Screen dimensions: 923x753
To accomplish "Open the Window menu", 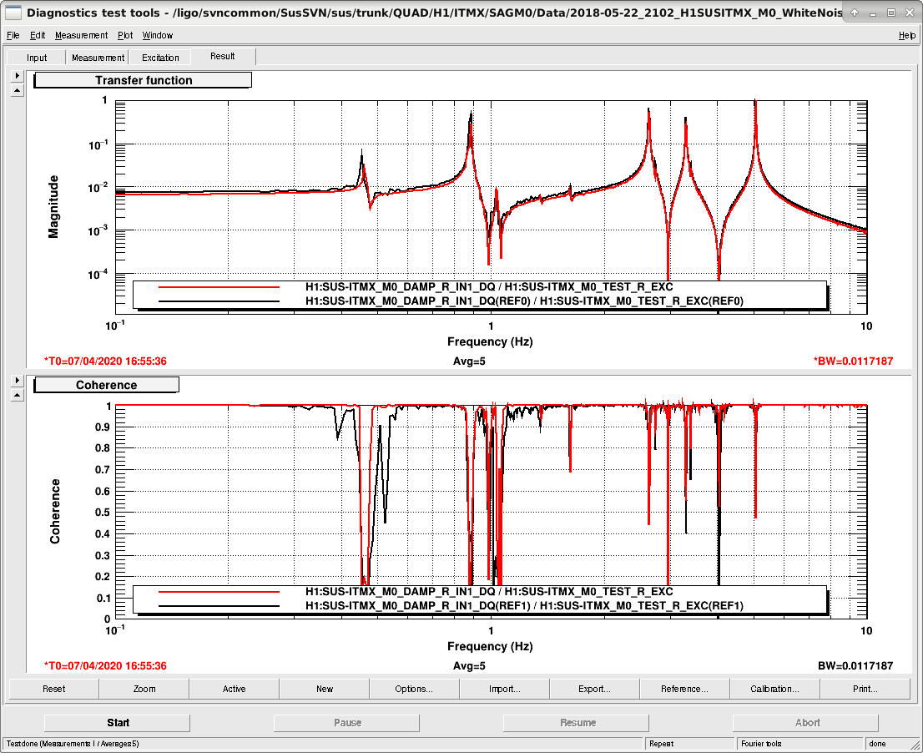I will 157,35.
